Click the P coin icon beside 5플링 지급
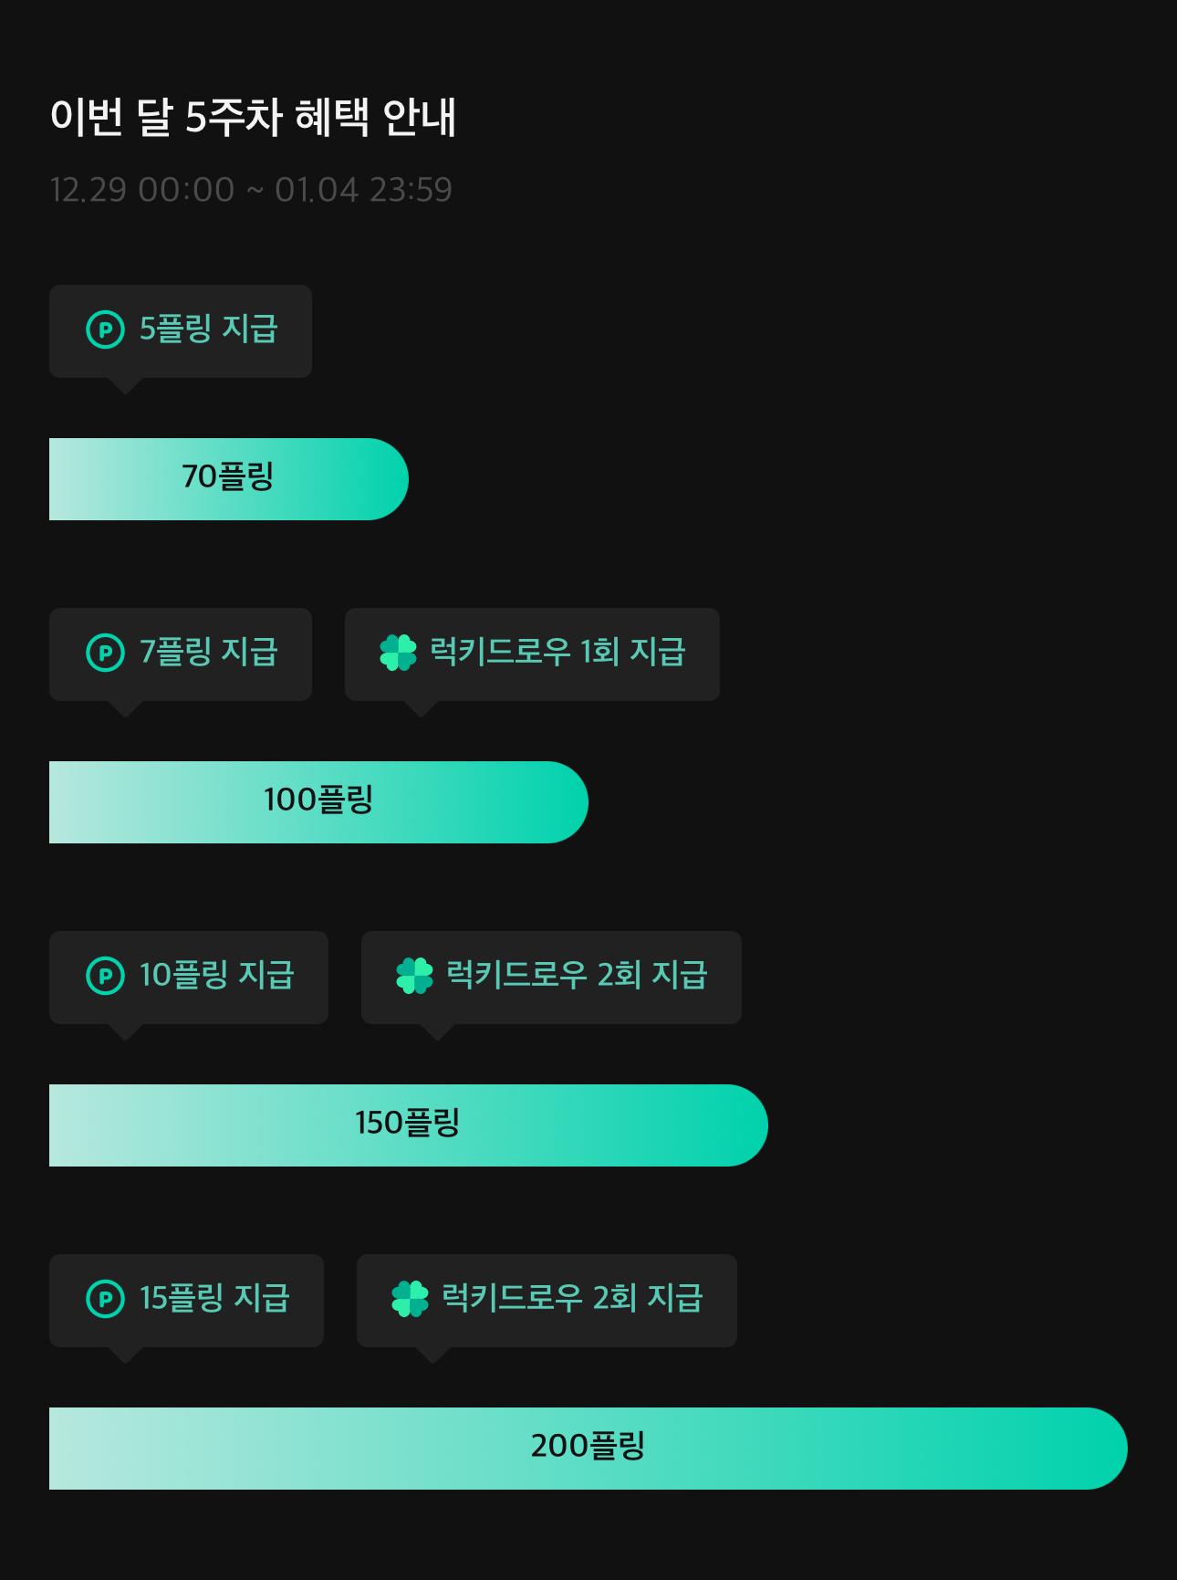 105,330
